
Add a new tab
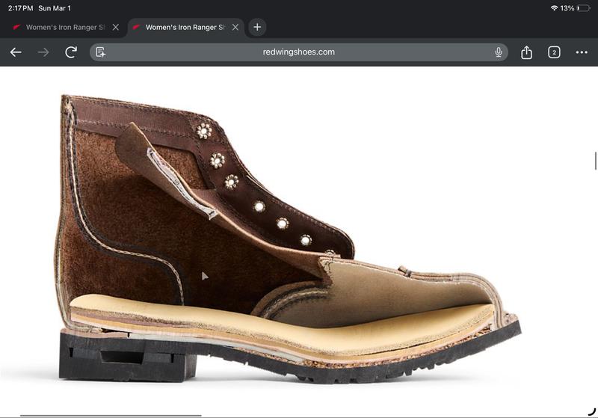tap(257, 27)
